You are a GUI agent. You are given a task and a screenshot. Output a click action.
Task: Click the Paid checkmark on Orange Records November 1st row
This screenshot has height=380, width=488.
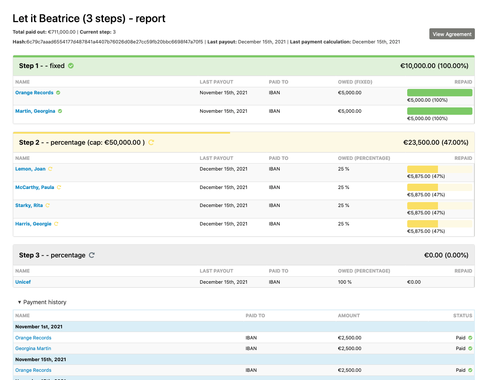click(470, 337)
